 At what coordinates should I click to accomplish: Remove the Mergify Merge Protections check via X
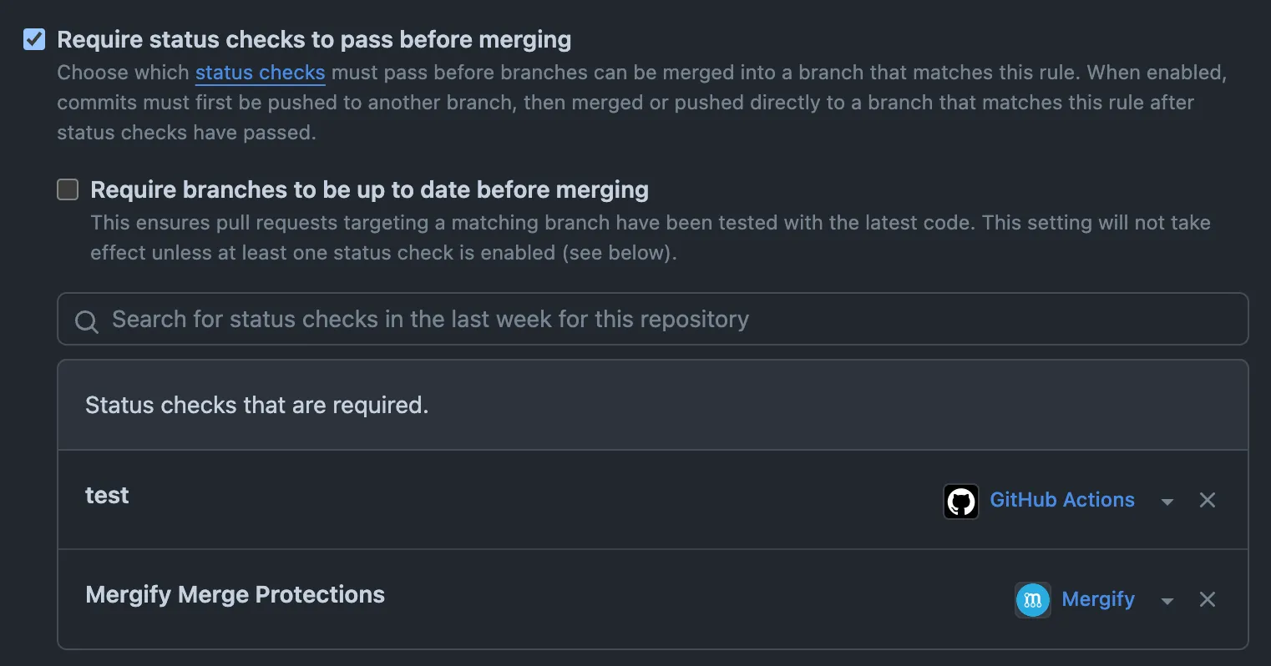point(1207,600)
